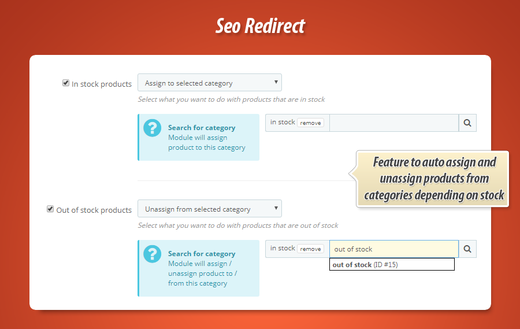Open the Unassign from selected category dropdown
Image resolution: width=520 pixels, height=329 pixels.
coord(209,209)
